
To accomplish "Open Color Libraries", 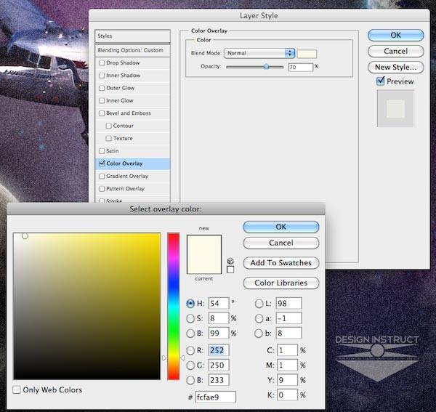I will click(x=280, y=283).
